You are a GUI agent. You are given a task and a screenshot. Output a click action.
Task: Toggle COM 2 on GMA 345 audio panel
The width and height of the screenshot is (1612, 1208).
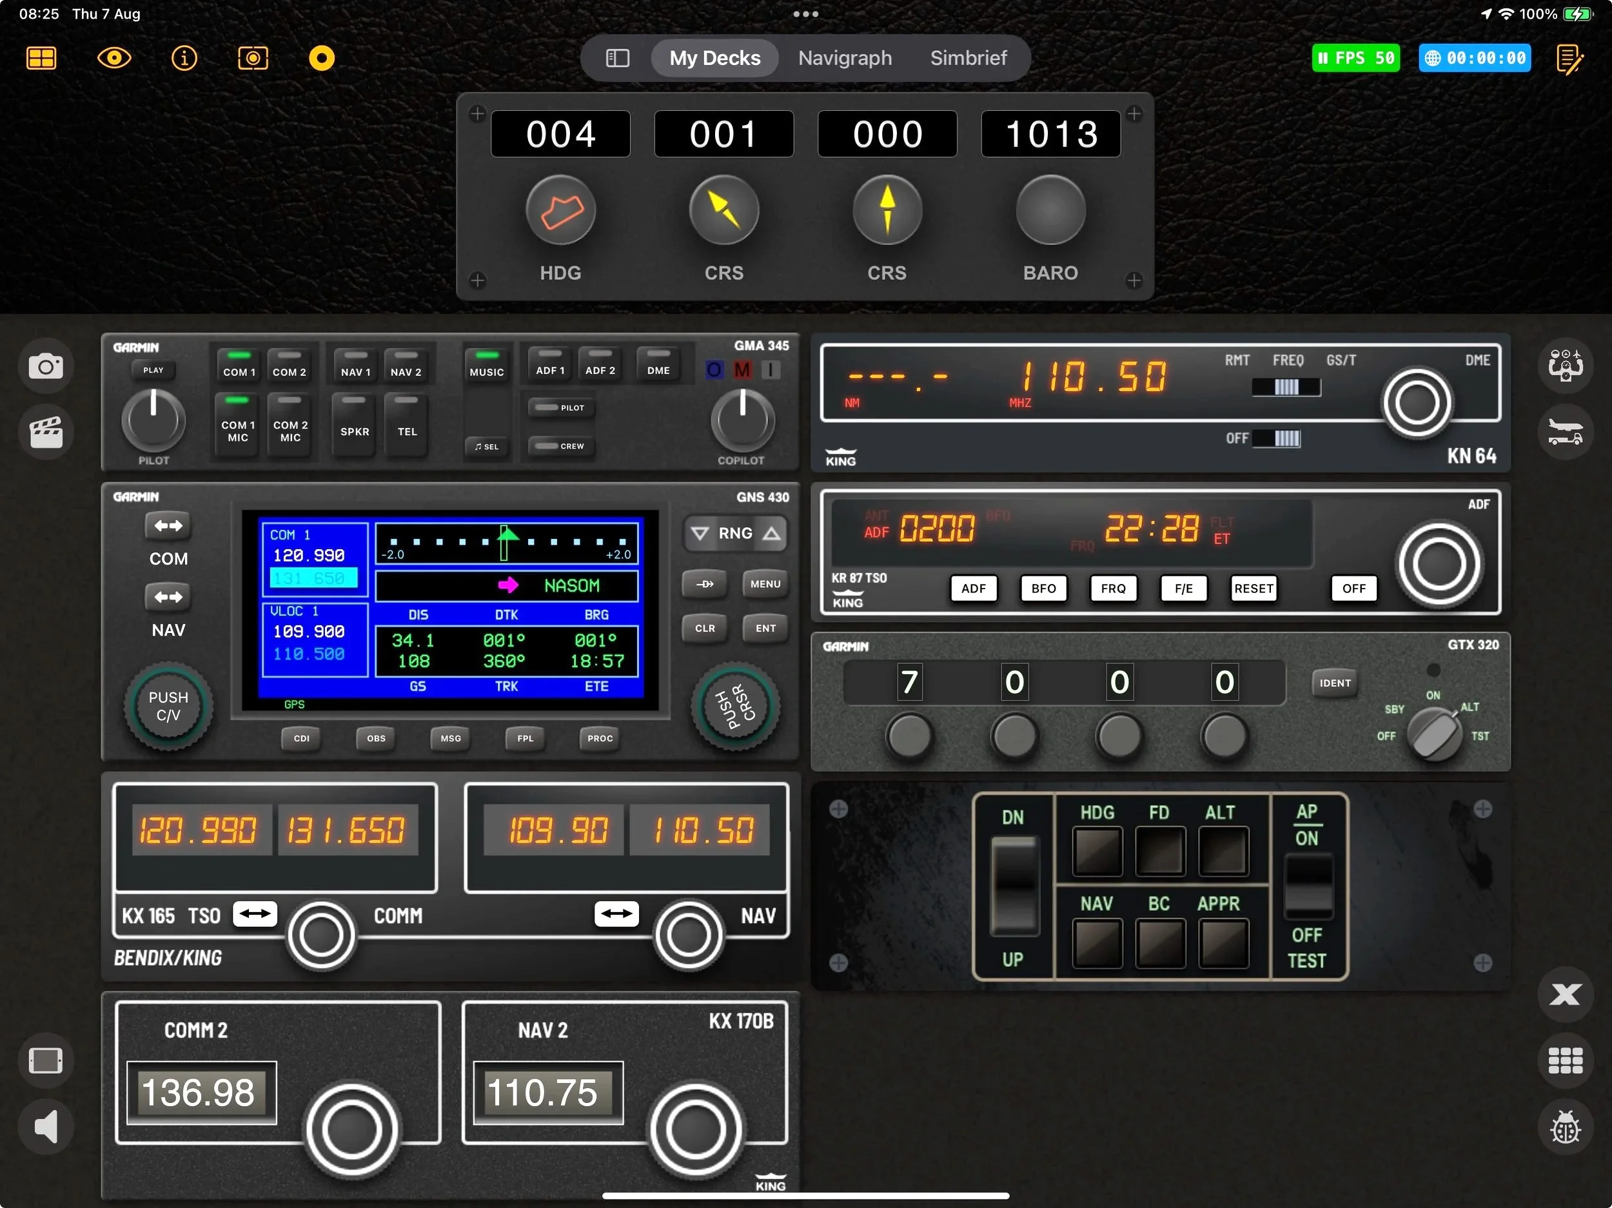[290, 365]
